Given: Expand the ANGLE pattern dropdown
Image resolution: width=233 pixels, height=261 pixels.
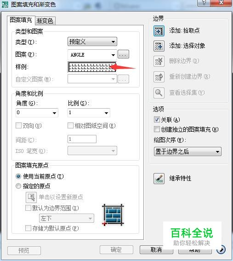Looking at the screenshot, I should (x=92, y=55).
